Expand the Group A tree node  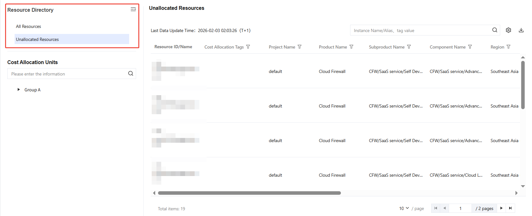coord(19,90)
